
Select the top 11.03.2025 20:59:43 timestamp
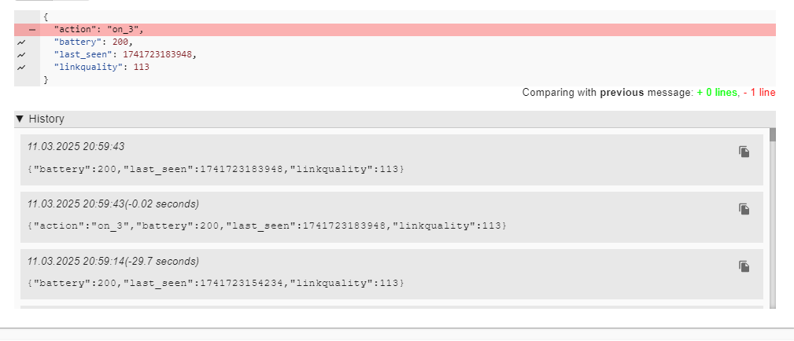[x=76, y=147]
